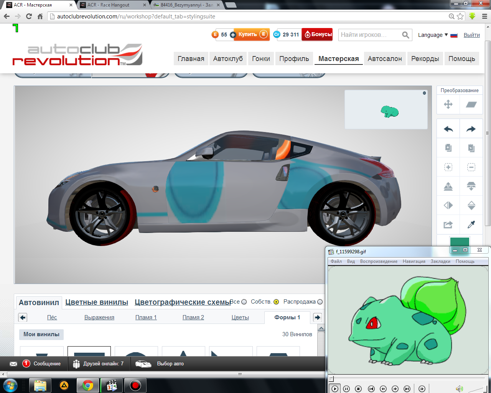Click the player search field
Viewport: 491px width, 393px height.
tap(369, 35)
